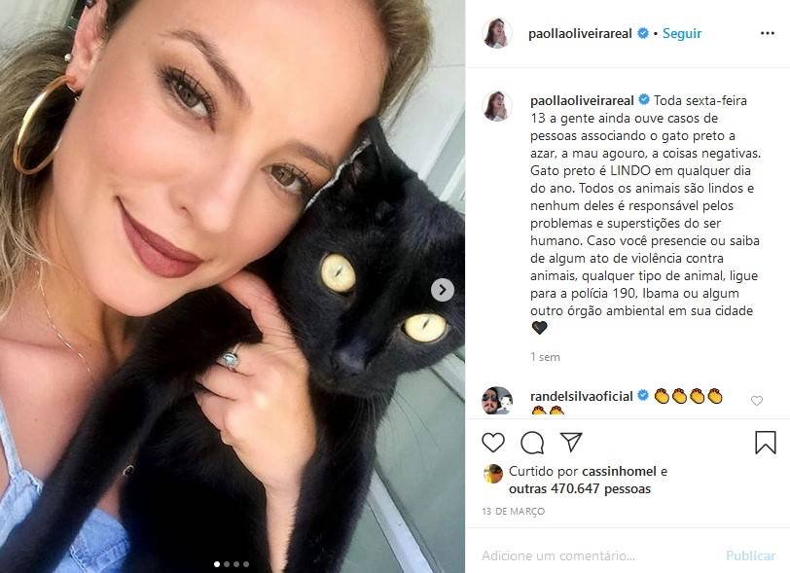
Task: Open randelsilvaoficial profile link
Action: 582,397
